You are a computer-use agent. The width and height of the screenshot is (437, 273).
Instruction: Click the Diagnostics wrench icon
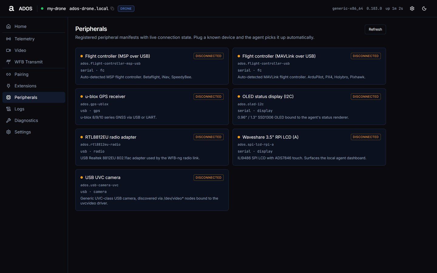pyautogui.click(x=8, y=120)
